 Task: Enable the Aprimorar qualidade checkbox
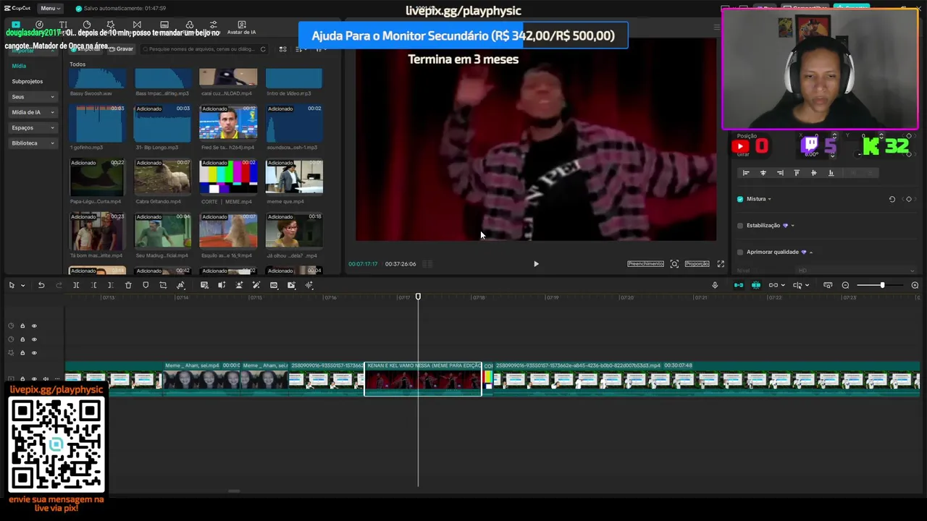[x=740, y=252]
